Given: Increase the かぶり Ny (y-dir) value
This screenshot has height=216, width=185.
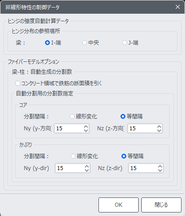Looking at the screenshot, I should (x=87, y=166).
